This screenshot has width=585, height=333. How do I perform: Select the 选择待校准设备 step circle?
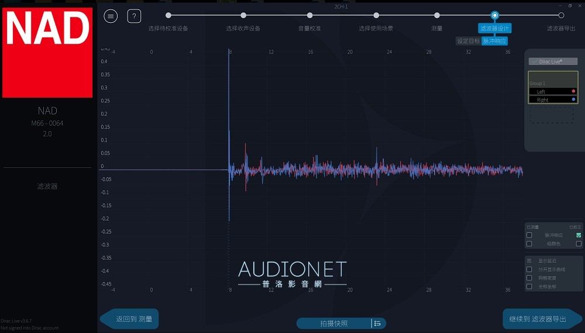tap(168, 15)
